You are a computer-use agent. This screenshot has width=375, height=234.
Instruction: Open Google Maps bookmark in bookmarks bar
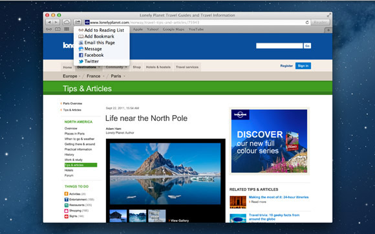click(173, 29)
